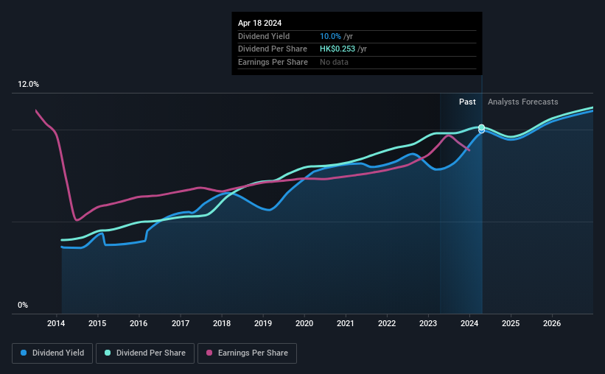Click the HK$0.253 value in tooltip
This screenshot has width=605, height=374.
point(338,49)
